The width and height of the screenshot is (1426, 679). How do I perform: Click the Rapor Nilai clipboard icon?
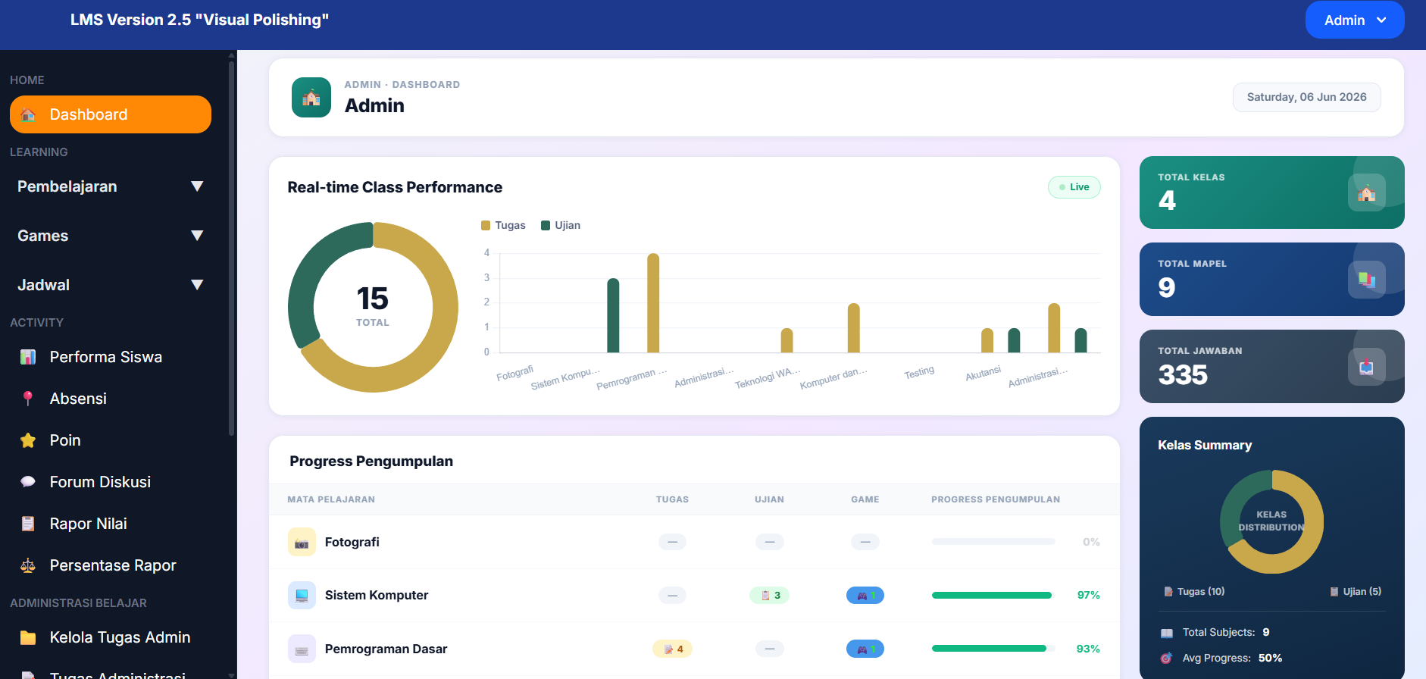pyautogui.click(x=28, y=524)
